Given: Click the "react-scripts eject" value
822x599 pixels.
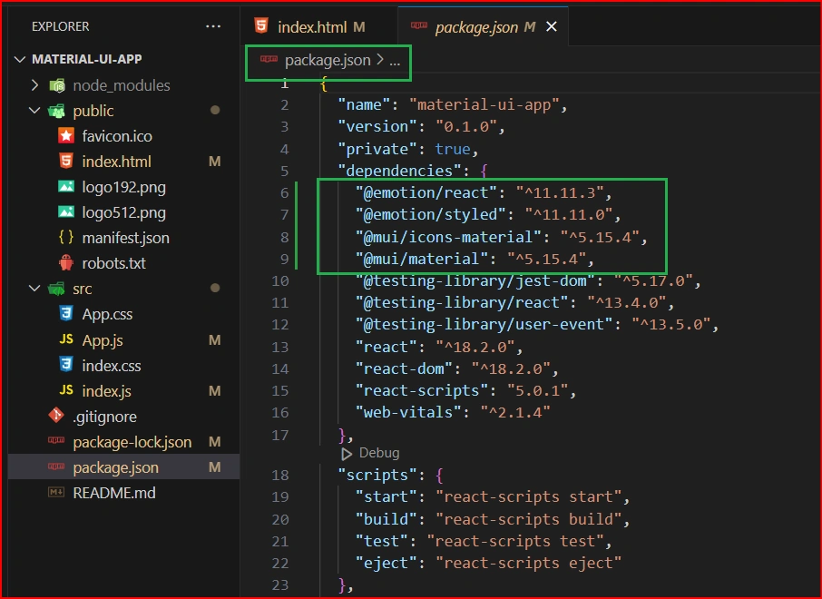Looking at the screenshot, I should 528,564.
